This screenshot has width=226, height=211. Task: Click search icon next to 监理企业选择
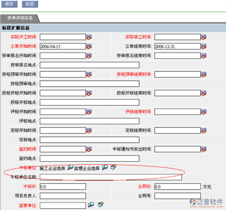point(105,168)
